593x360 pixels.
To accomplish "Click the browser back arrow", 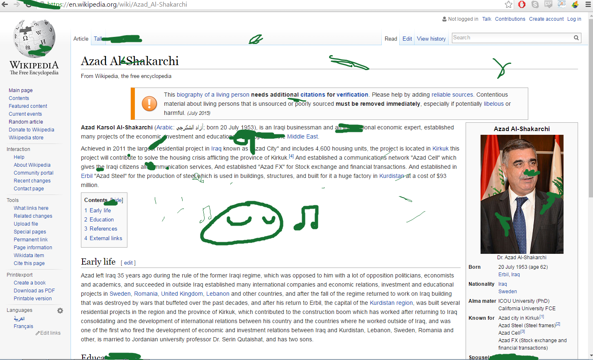I will click(5, 4).
